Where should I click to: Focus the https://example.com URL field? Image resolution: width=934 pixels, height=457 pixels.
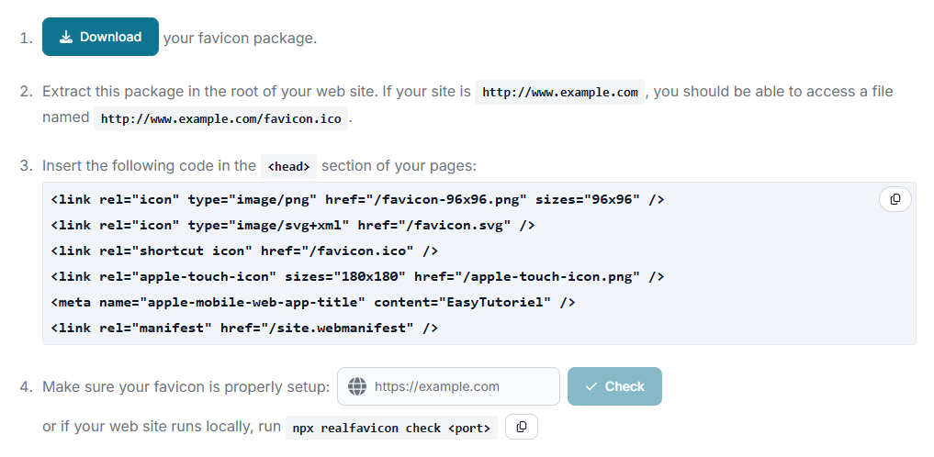(x=448, y=386)
